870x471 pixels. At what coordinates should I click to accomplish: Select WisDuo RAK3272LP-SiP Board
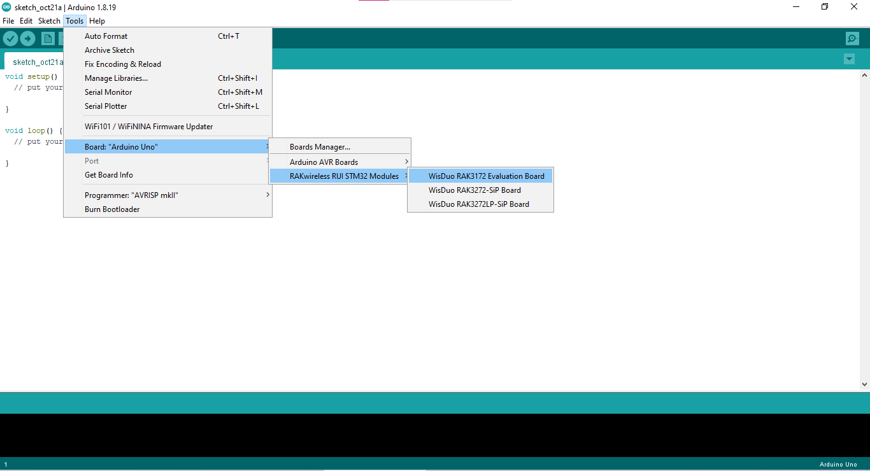click(x=481, y=204)
